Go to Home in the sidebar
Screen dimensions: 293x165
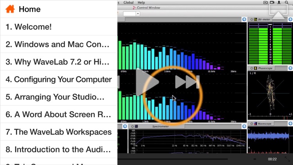point(59,9)
